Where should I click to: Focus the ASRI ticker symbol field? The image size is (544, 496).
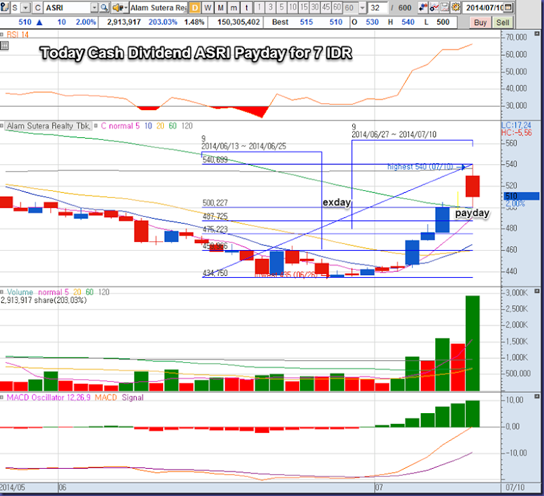tap(67, 7)
